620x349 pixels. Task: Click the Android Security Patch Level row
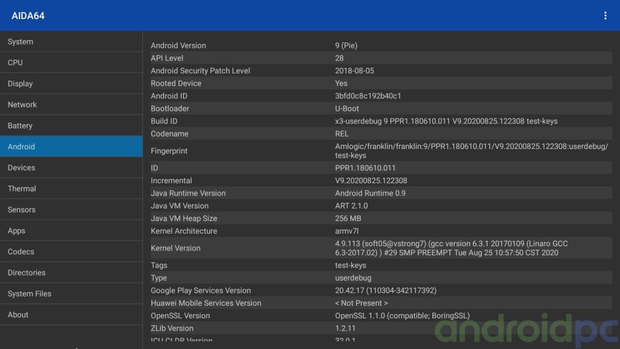(x=381, y=71)
